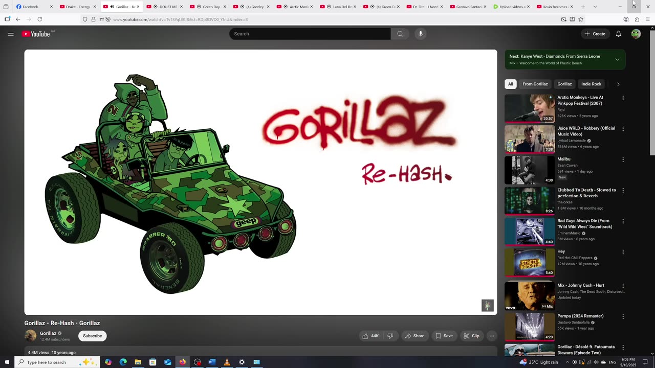Expand the Next up playlist panel
Viewport: 655px width, 368px height.
click(x=617, y=59)
